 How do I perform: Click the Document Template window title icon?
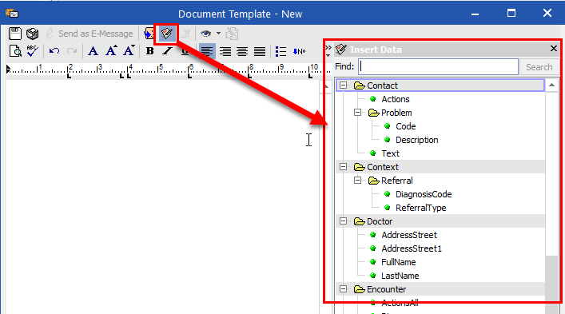[12, 14]
